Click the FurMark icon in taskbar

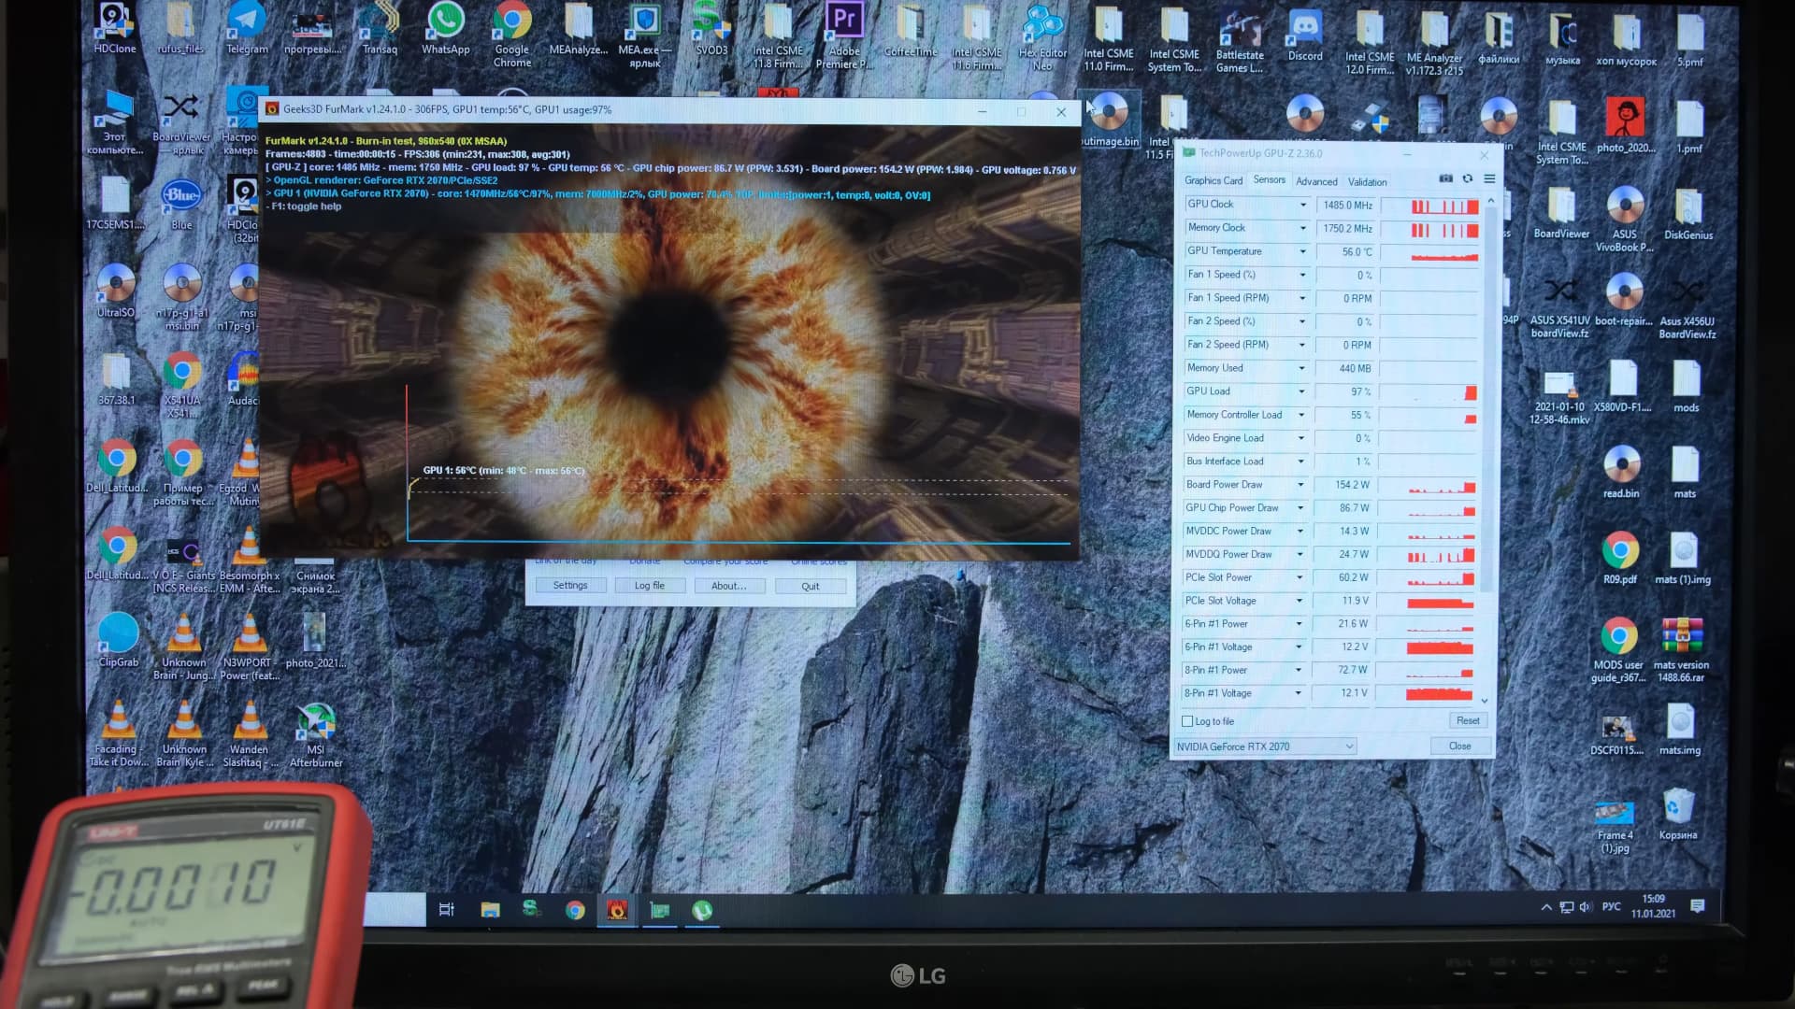pyautogui.click(x=617, y=910)
